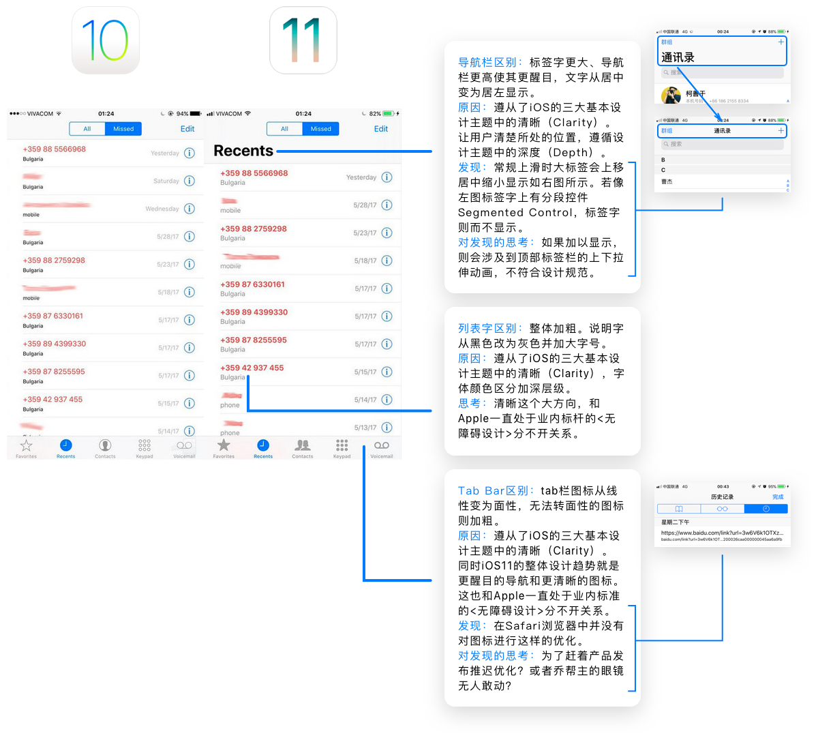Open baidu.com link in Safari history

[722, 535]
